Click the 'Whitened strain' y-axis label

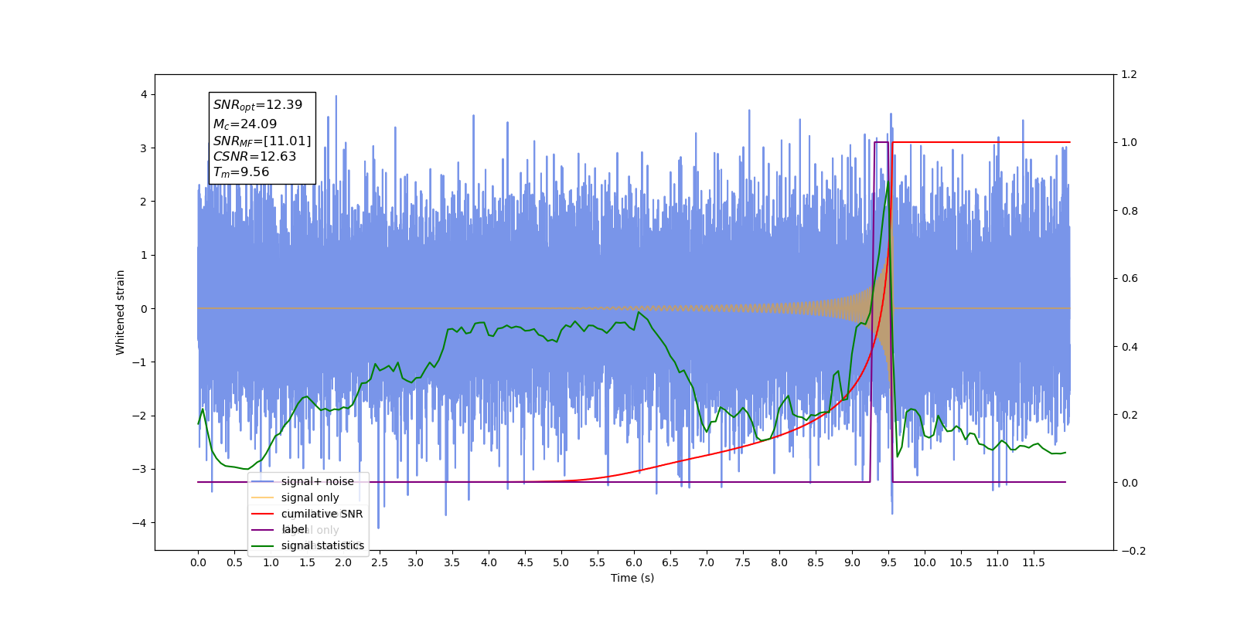[120, 312]
